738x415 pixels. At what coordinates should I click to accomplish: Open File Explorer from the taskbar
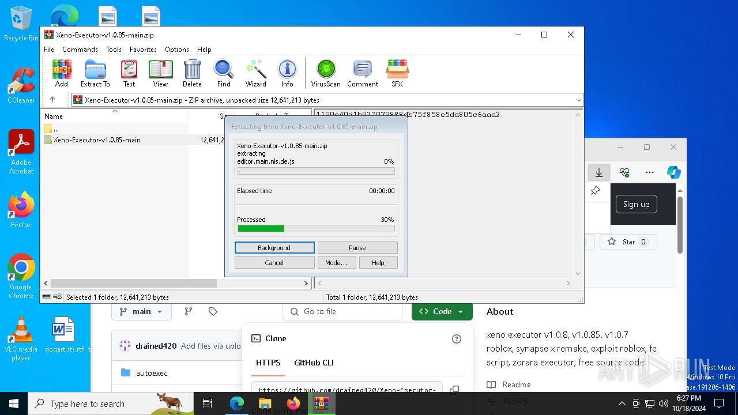pos(265,403)
